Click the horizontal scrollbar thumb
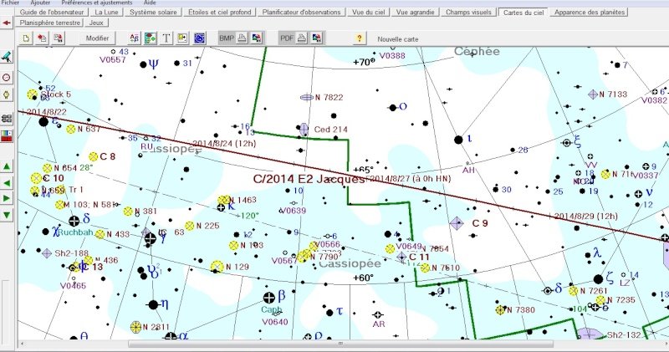The height and width of the screenshot is (352, 669). (340, 344)
